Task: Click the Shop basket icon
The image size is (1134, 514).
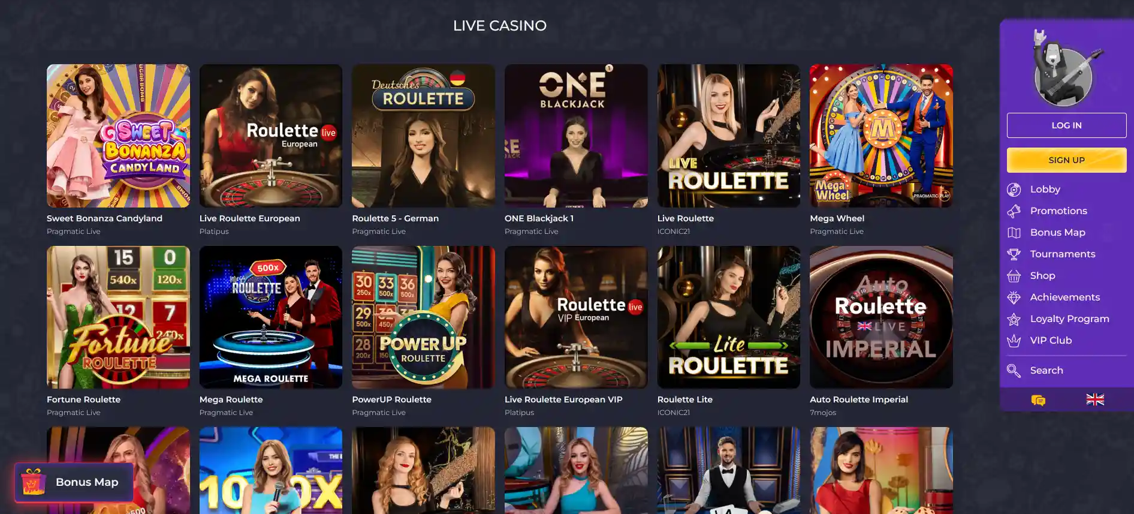Action: [x=1014, y=276]
